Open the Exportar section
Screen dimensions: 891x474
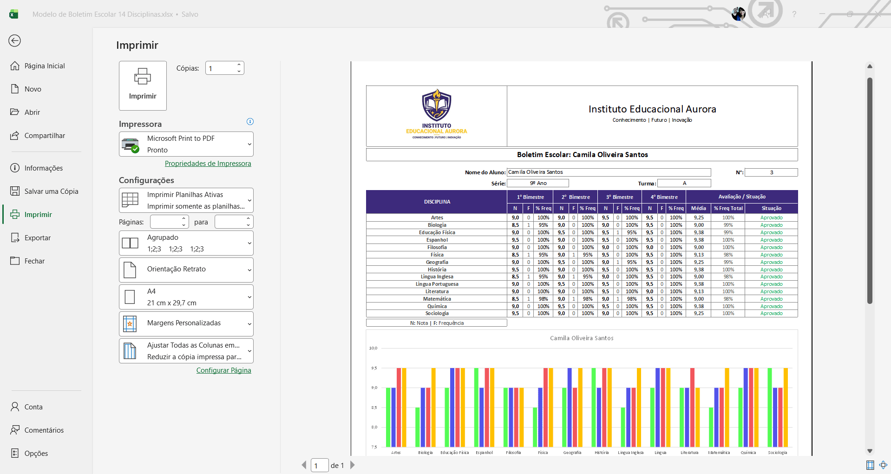click(38, 238)
